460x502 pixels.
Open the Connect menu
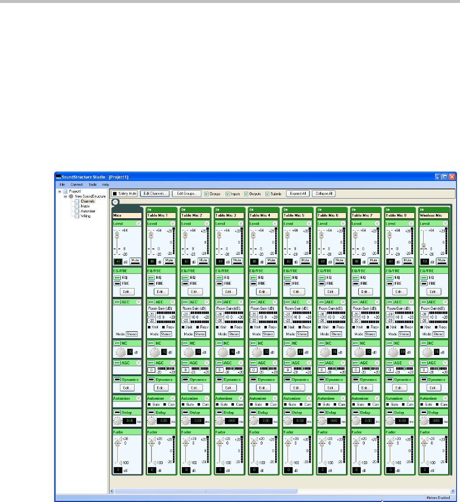point(77,184)
